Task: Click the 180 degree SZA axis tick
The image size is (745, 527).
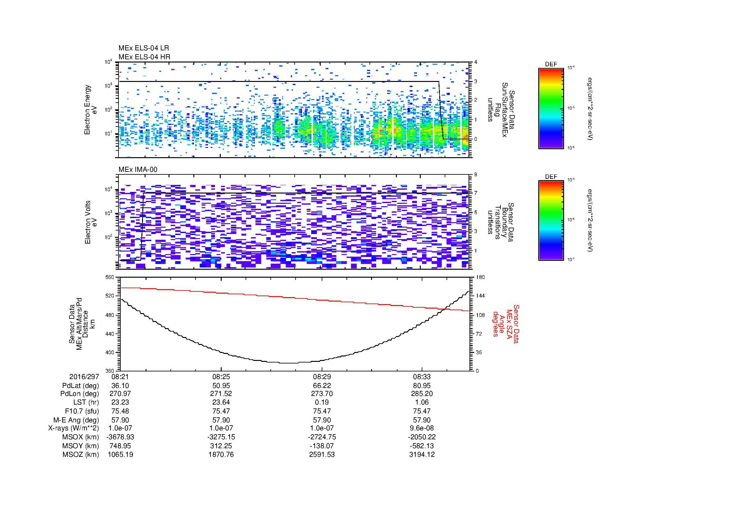Action: coord(480,277)
